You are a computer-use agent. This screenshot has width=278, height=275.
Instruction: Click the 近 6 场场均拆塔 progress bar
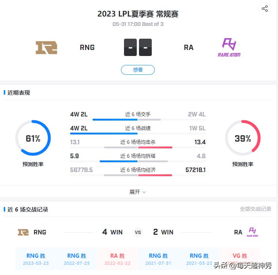click(138, 162)
